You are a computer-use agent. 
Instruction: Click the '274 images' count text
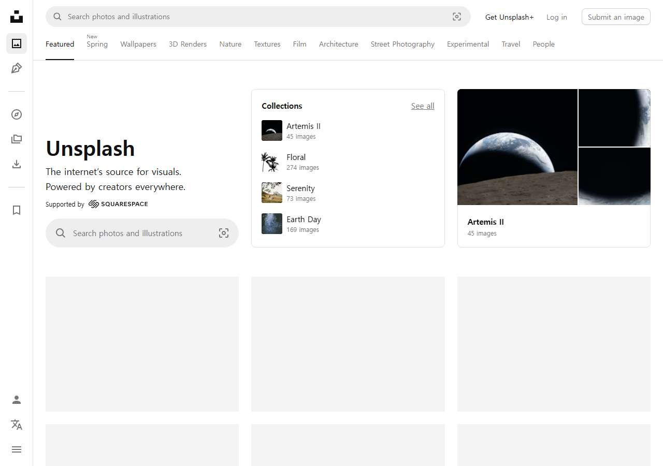click(302, 168)
